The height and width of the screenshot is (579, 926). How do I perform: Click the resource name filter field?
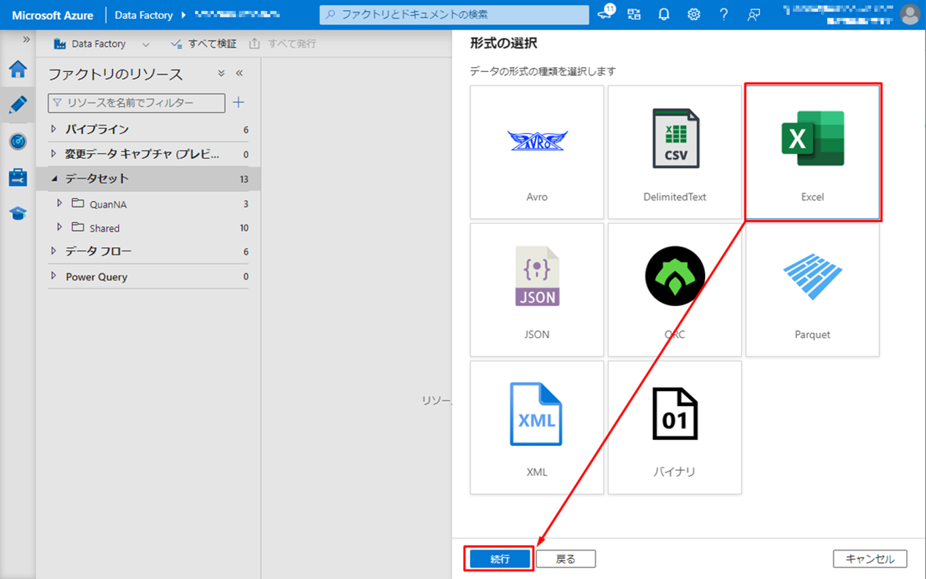(137, 102)
